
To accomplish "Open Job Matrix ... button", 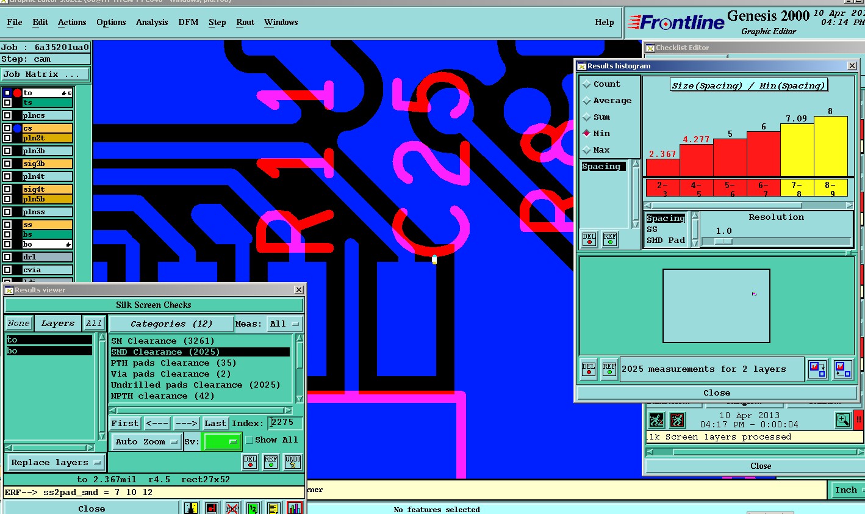I will (46, 74).
